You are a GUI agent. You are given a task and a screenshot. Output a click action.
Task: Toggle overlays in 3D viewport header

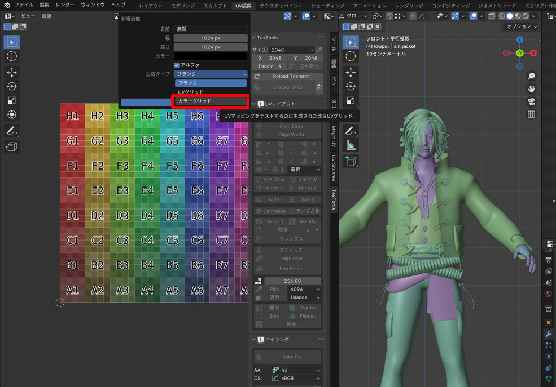point(473,16)
